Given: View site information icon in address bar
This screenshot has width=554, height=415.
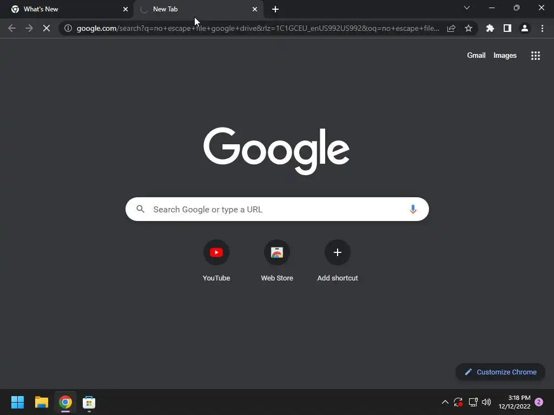Looking at the screenshot, I should coord(68,28).
